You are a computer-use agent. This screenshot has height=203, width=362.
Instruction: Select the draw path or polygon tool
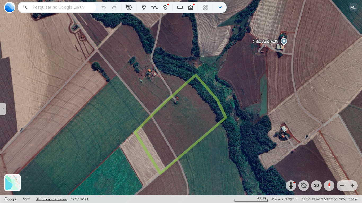154,7
